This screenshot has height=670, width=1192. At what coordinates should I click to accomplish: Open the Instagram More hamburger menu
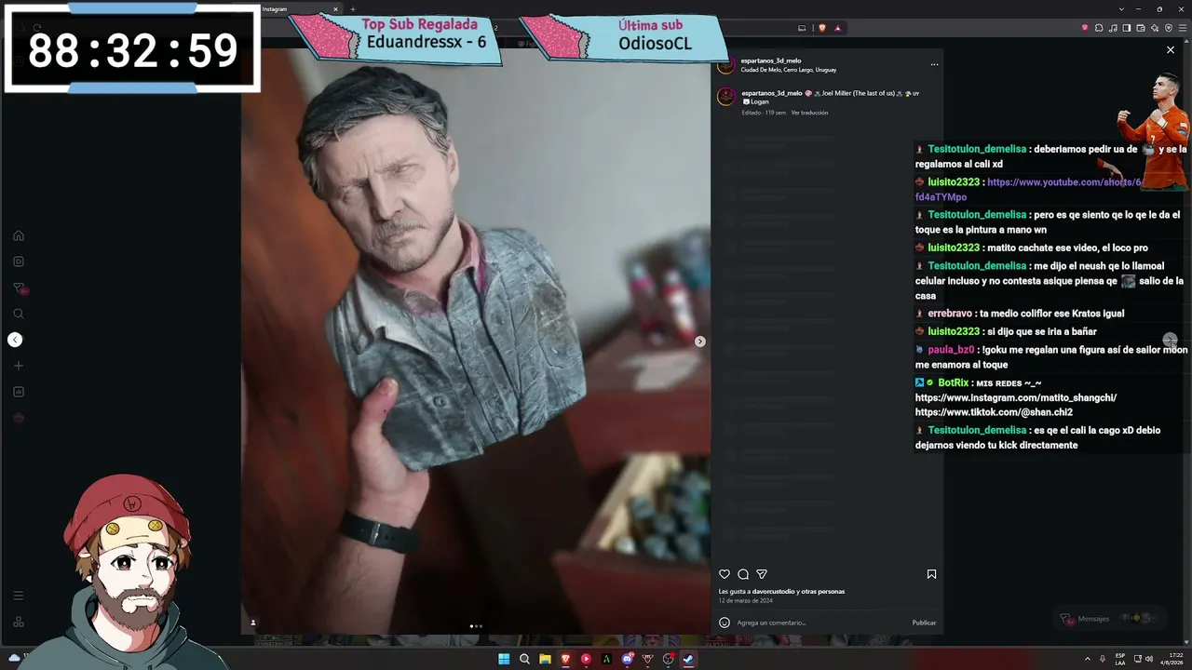[x=19, y=596]
